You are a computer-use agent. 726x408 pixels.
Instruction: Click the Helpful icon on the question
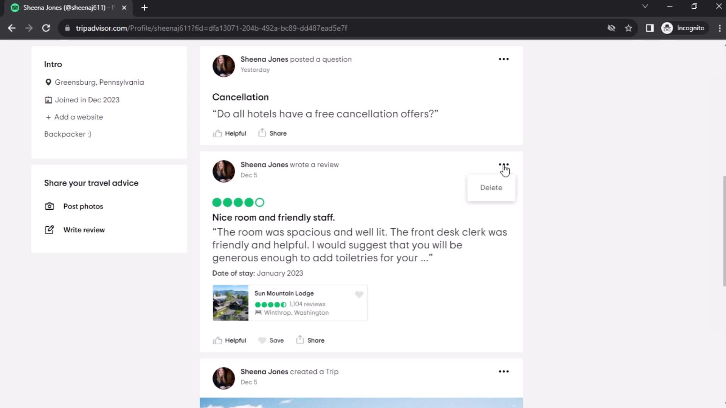[x=217, y=133]
